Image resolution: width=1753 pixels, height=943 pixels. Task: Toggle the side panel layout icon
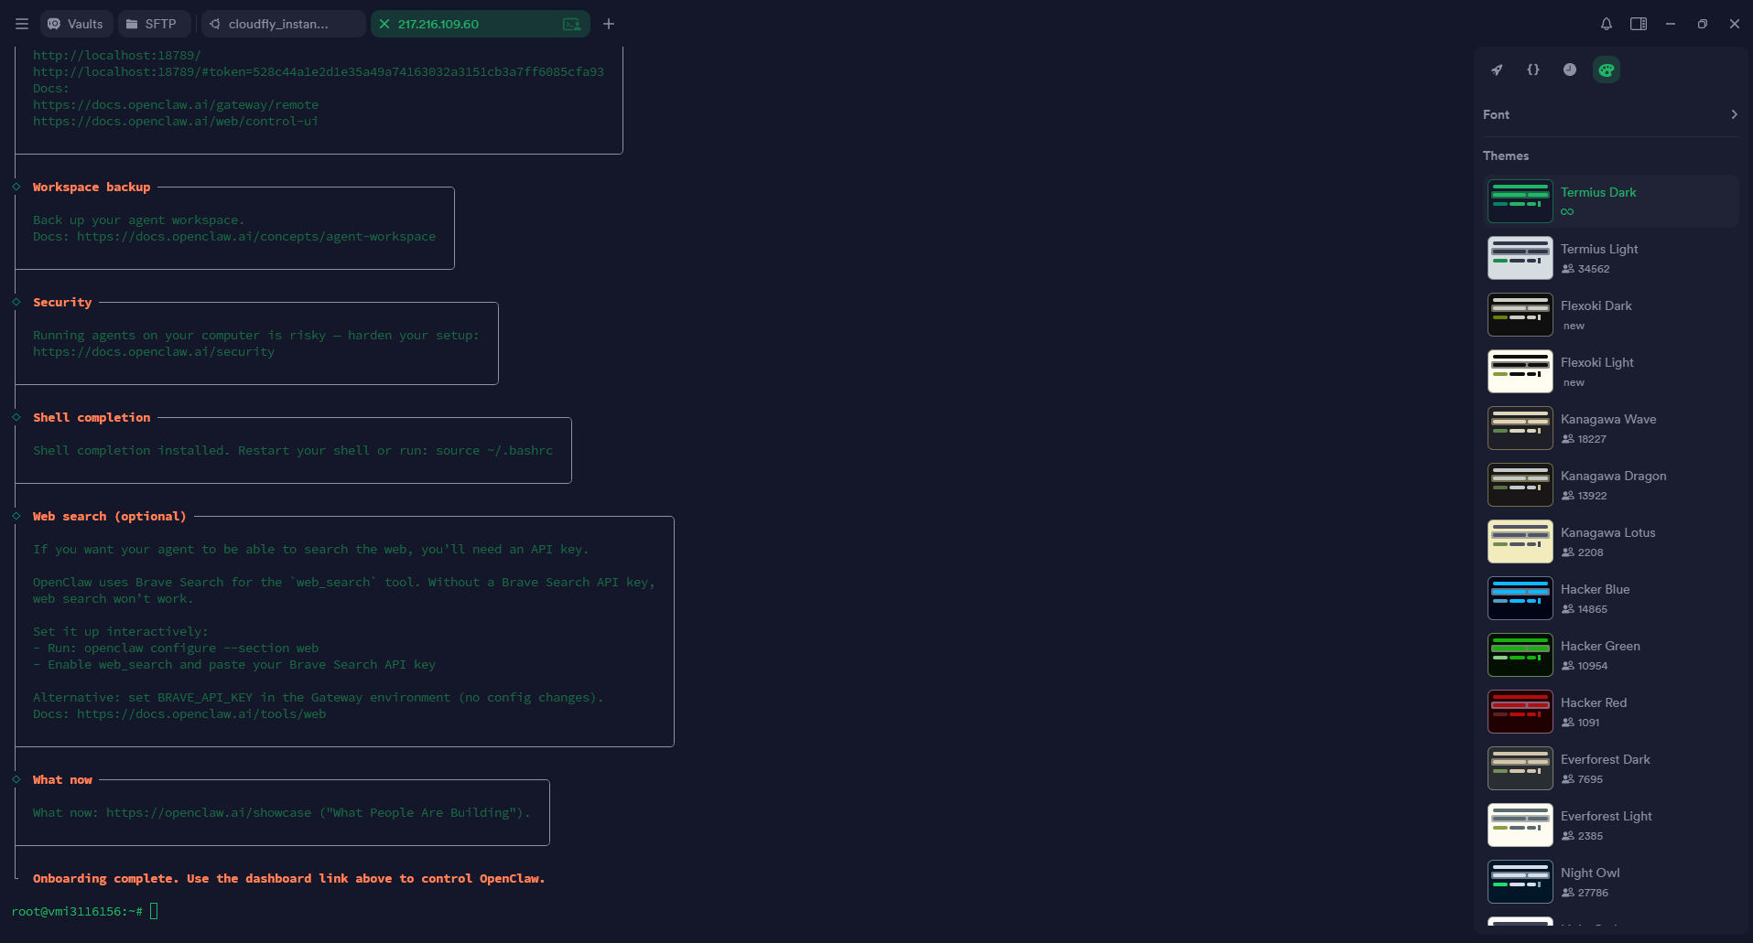tap(1639, 24)
